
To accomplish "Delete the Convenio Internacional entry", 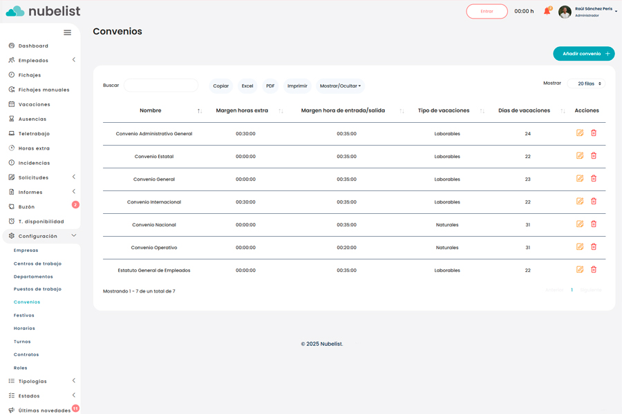I will [594, 201].
